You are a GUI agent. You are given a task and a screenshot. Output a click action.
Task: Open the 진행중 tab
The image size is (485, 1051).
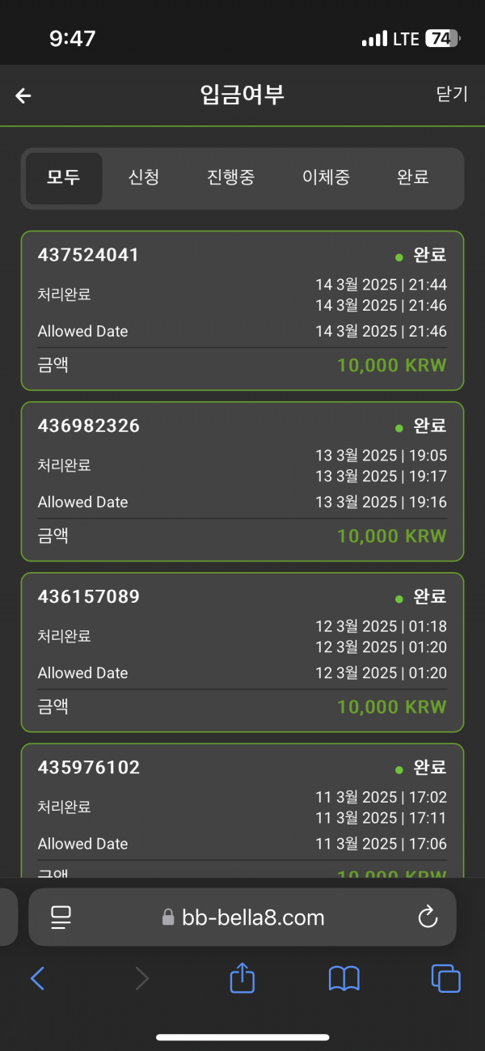tap(230, 177)
